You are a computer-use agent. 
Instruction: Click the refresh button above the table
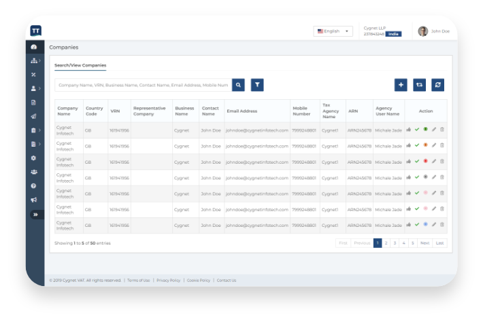pos(437,85)
